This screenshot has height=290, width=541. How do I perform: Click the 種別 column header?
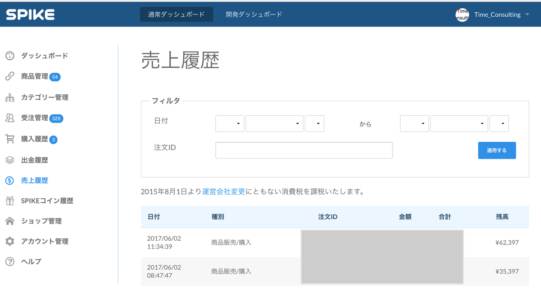point(218,217)
